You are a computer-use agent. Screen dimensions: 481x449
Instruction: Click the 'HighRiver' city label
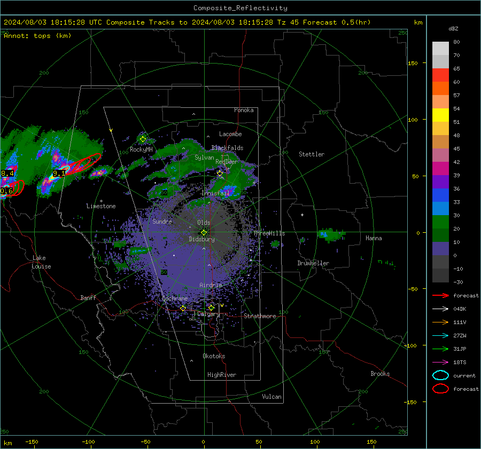222,375
